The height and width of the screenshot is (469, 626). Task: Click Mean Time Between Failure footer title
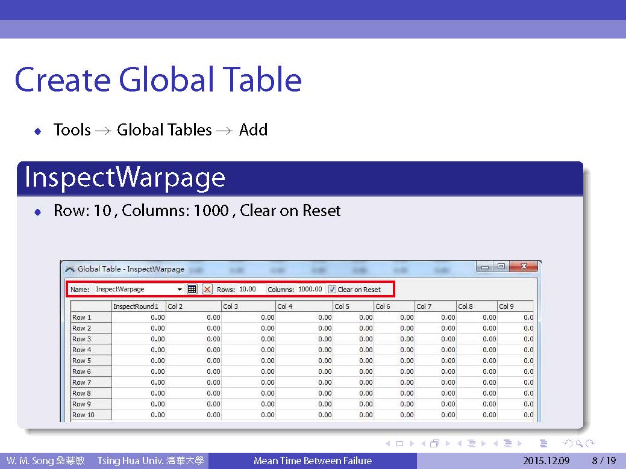click(x=312, y=461)
